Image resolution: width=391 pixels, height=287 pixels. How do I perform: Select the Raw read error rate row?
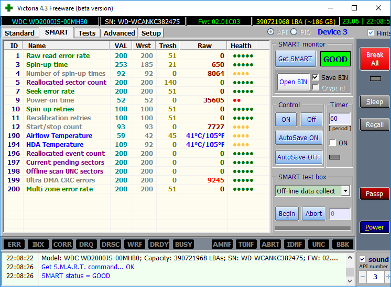[x=137, y=56]
